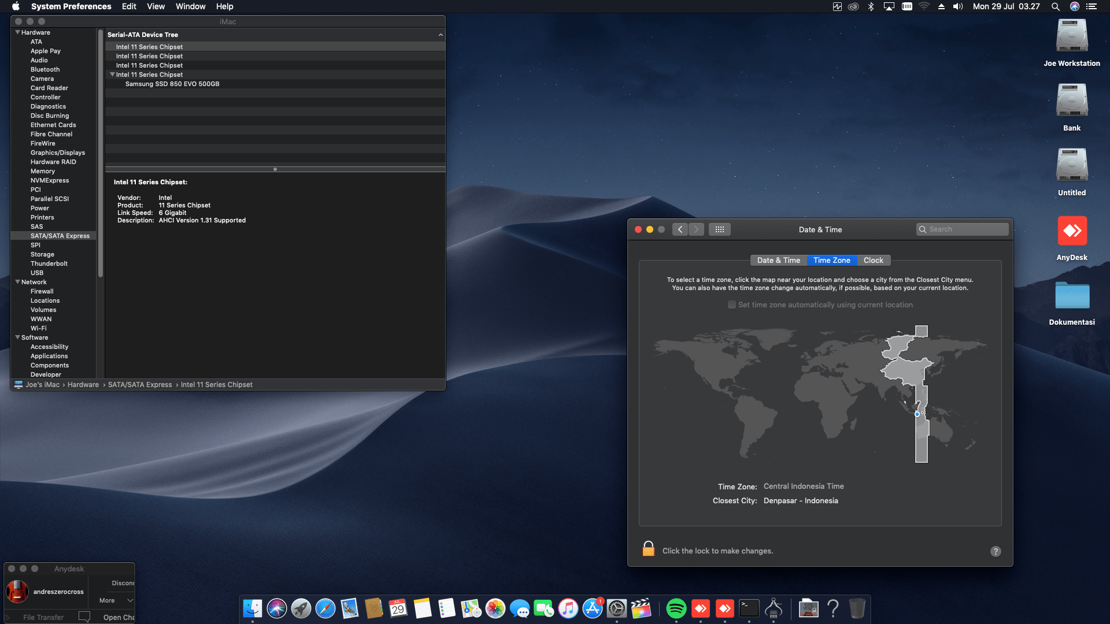The height and width of the screenshot is (624, 1110).
Task: Open the volume menu bar icon
Action: [958, 6]
